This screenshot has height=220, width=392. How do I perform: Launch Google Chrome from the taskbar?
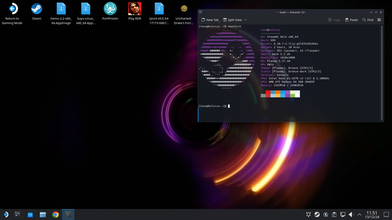(56, 215)
